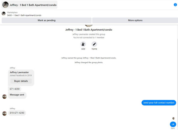Click the $430 listing title text
This screenshot has width=178, height=130.
tap(24, 15)
